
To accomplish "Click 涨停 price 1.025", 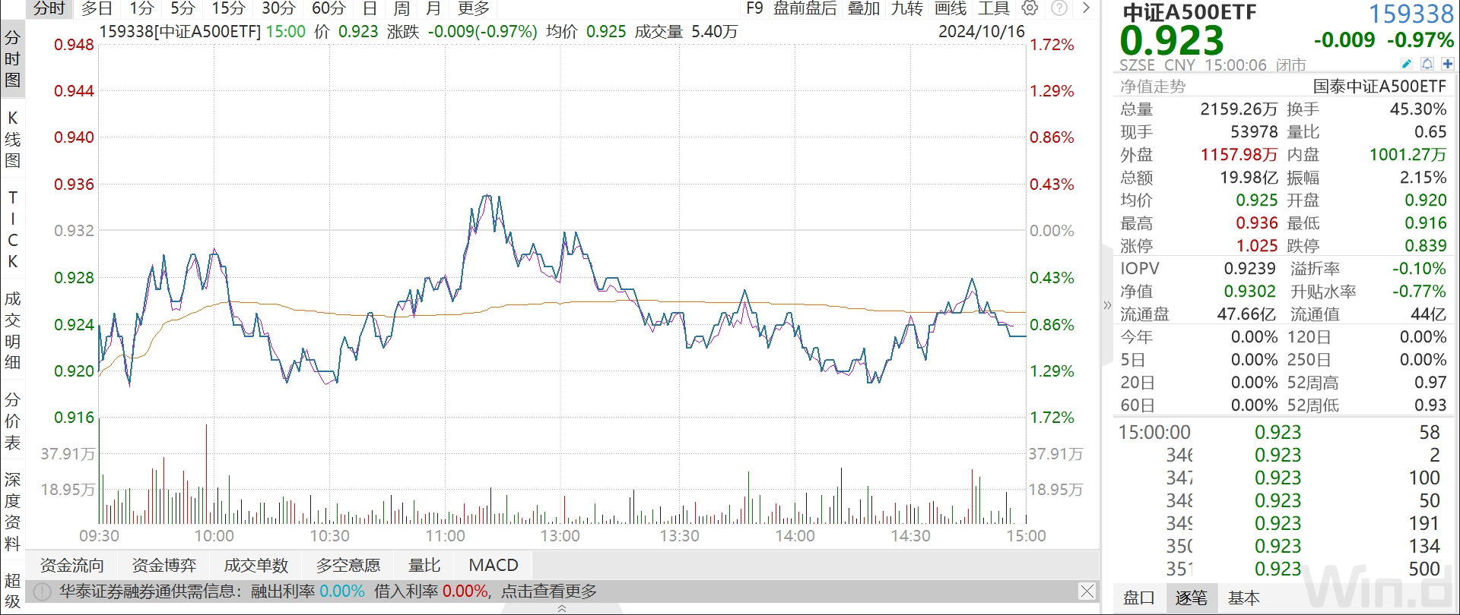I will point(1257,246).
